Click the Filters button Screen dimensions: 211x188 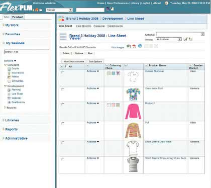[66, 53]
